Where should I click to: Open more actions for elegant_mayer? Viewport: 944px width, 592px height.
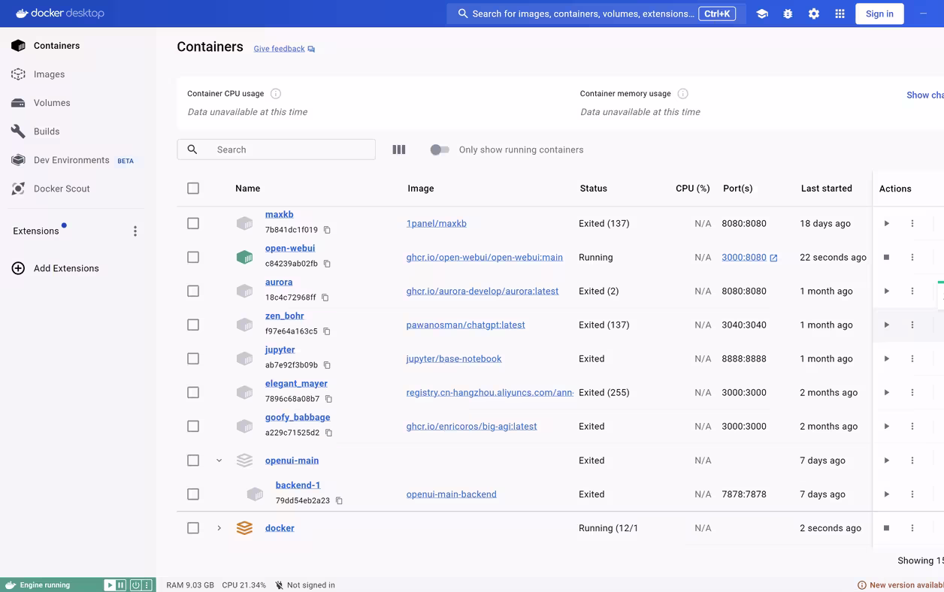912,392
